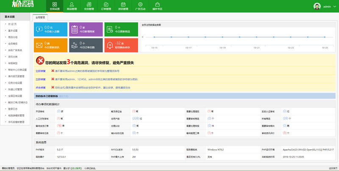Open 登录日志 sidebar entry
Screen dimensions: 339x171
click(x=13, y=109)
